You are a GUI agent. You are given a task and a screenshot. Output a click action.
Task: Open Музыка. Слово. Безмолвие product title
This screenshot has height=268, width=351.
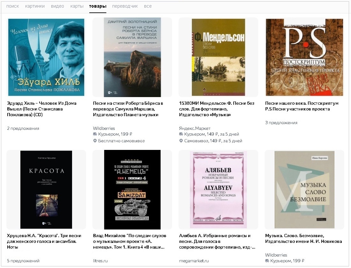coord(303,238)
